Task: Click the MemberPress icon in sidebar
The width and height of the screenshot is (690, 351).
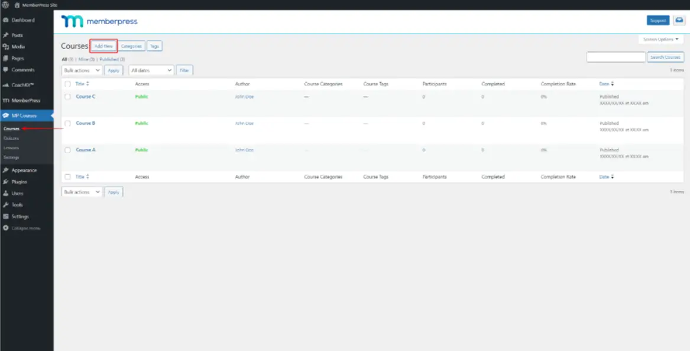Action: point(6,100)
